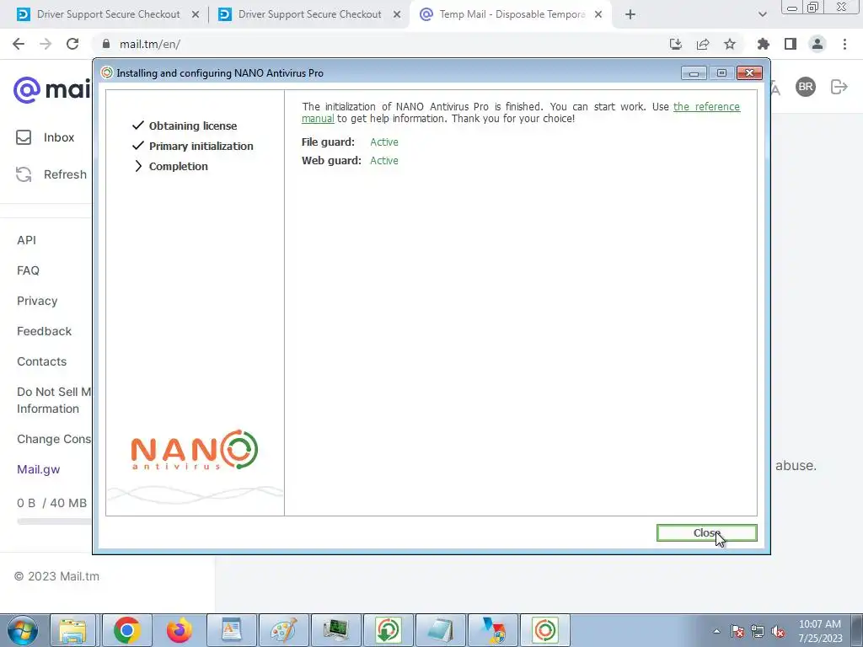
Task: Open Paint from the taskbar
Action: pos(284,630)
